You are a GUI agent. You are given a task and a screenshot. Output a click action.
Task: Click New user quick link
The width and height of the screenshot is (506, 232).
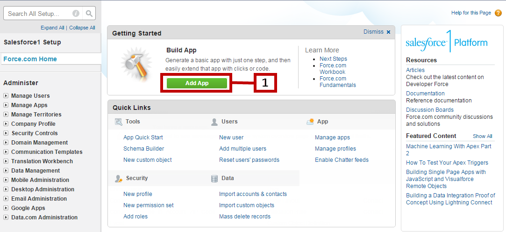tap(231, 138)
